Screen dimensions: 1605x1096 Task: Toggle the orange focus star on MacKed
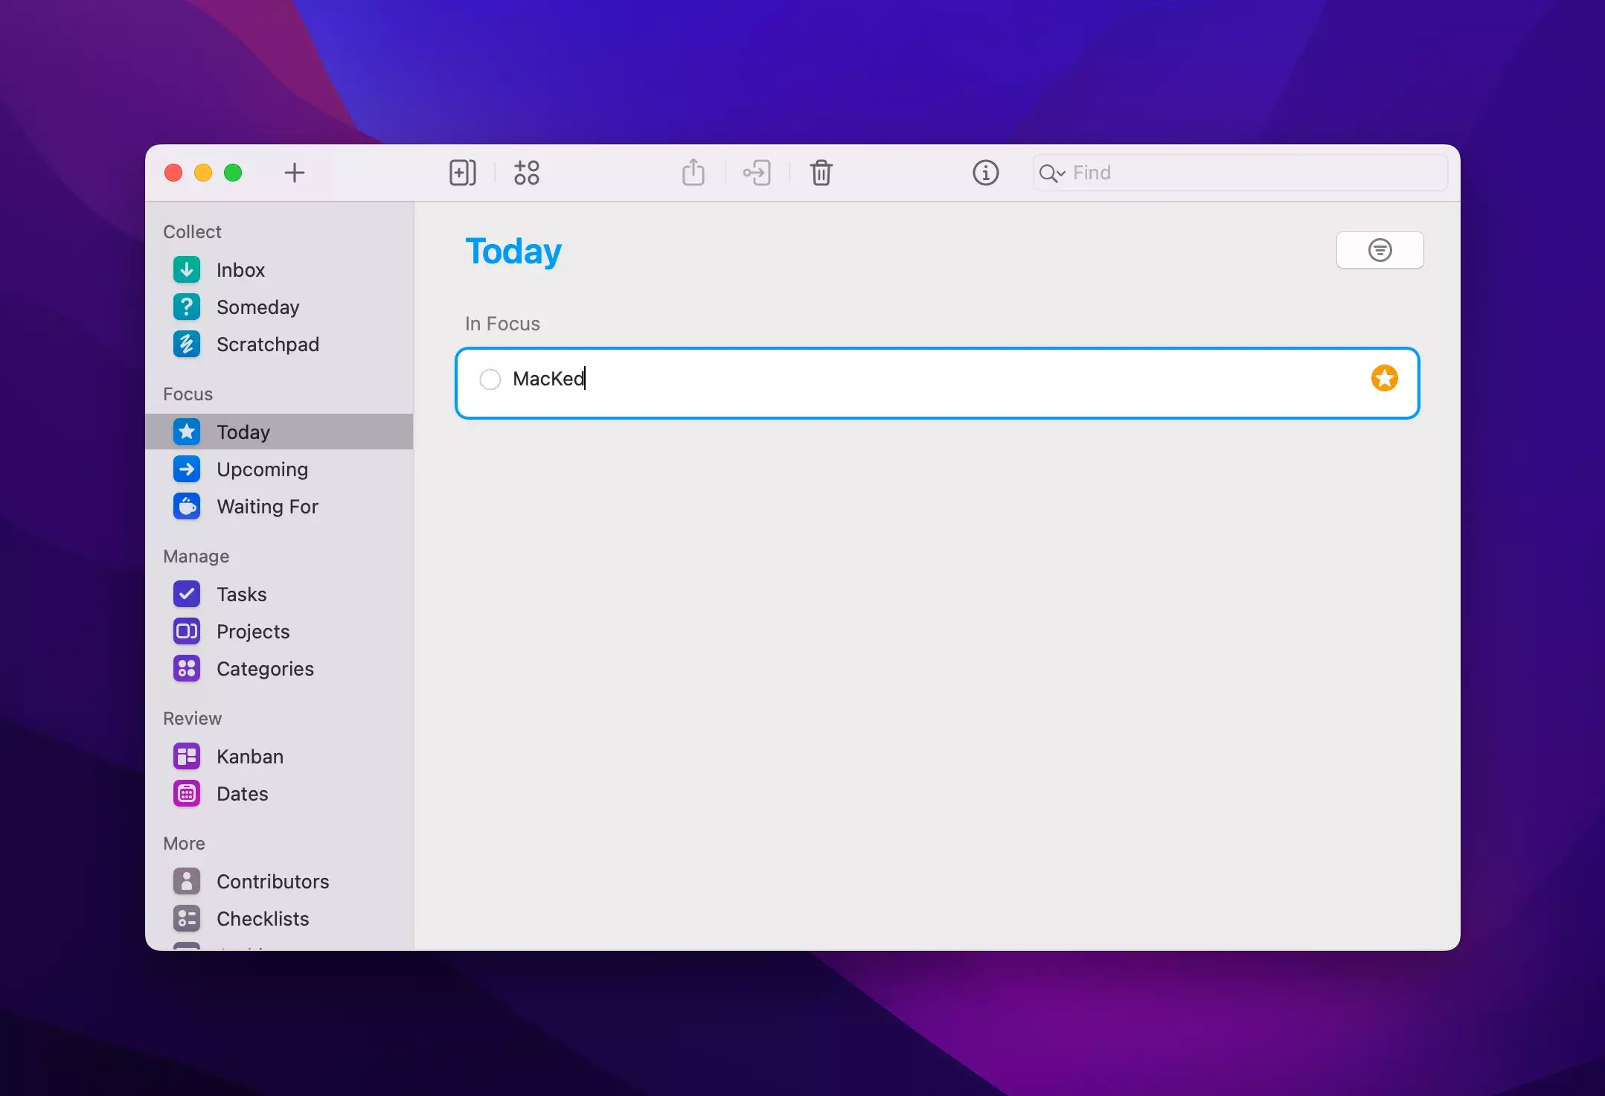point(1384,378)
